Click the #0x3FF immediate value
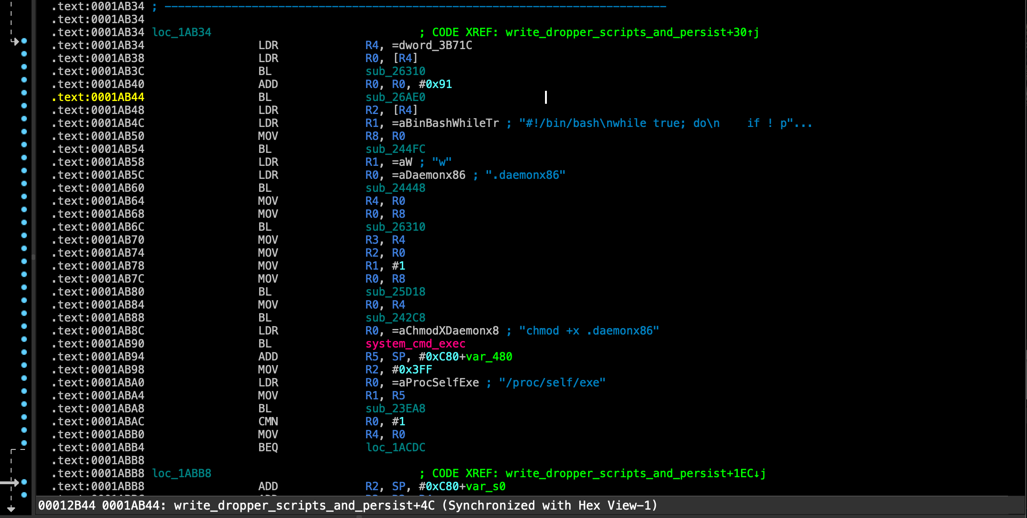Viewport: 1027px width, 518px height. (412, 370)
